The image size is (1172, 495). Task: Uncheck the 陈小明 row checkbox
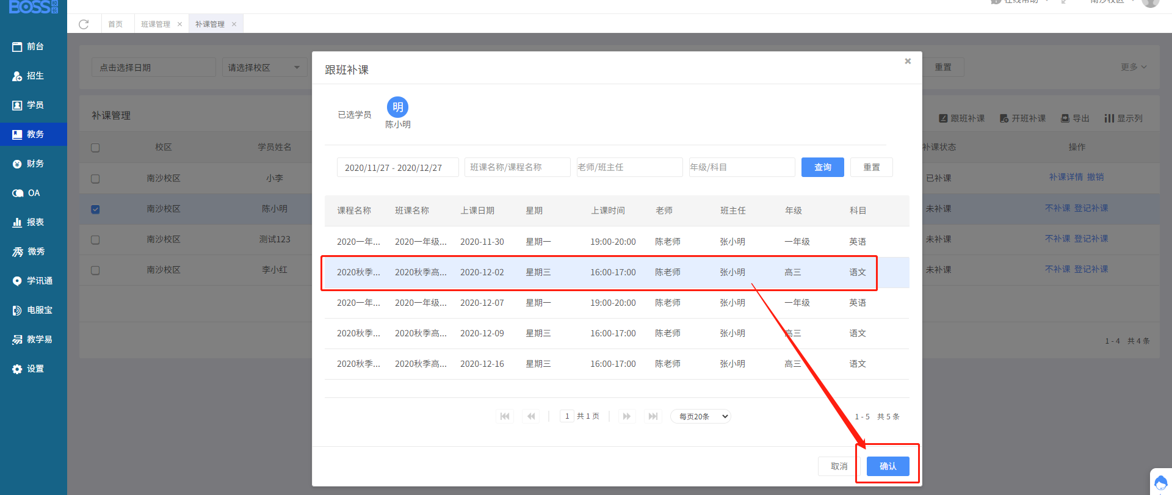95,209
